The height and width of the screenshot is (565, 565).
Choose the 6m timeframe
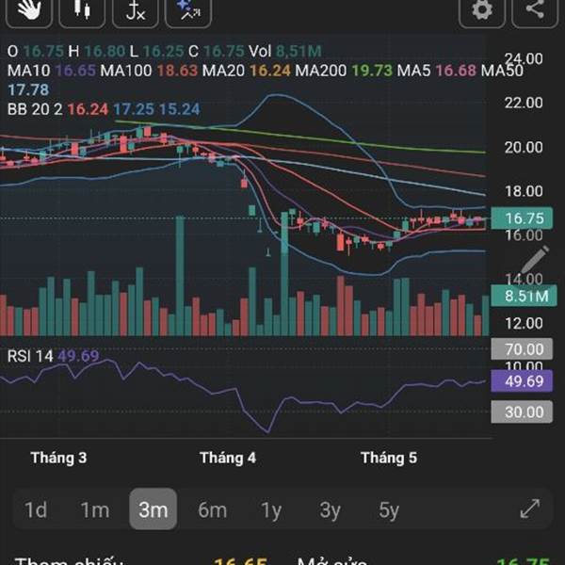tap(213, 509)
